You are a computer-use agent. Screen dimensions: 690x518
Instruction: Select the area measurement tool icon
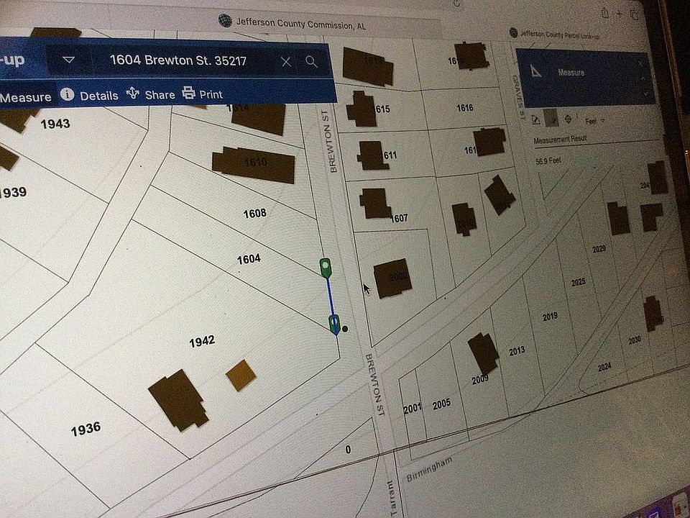(535, 120)
